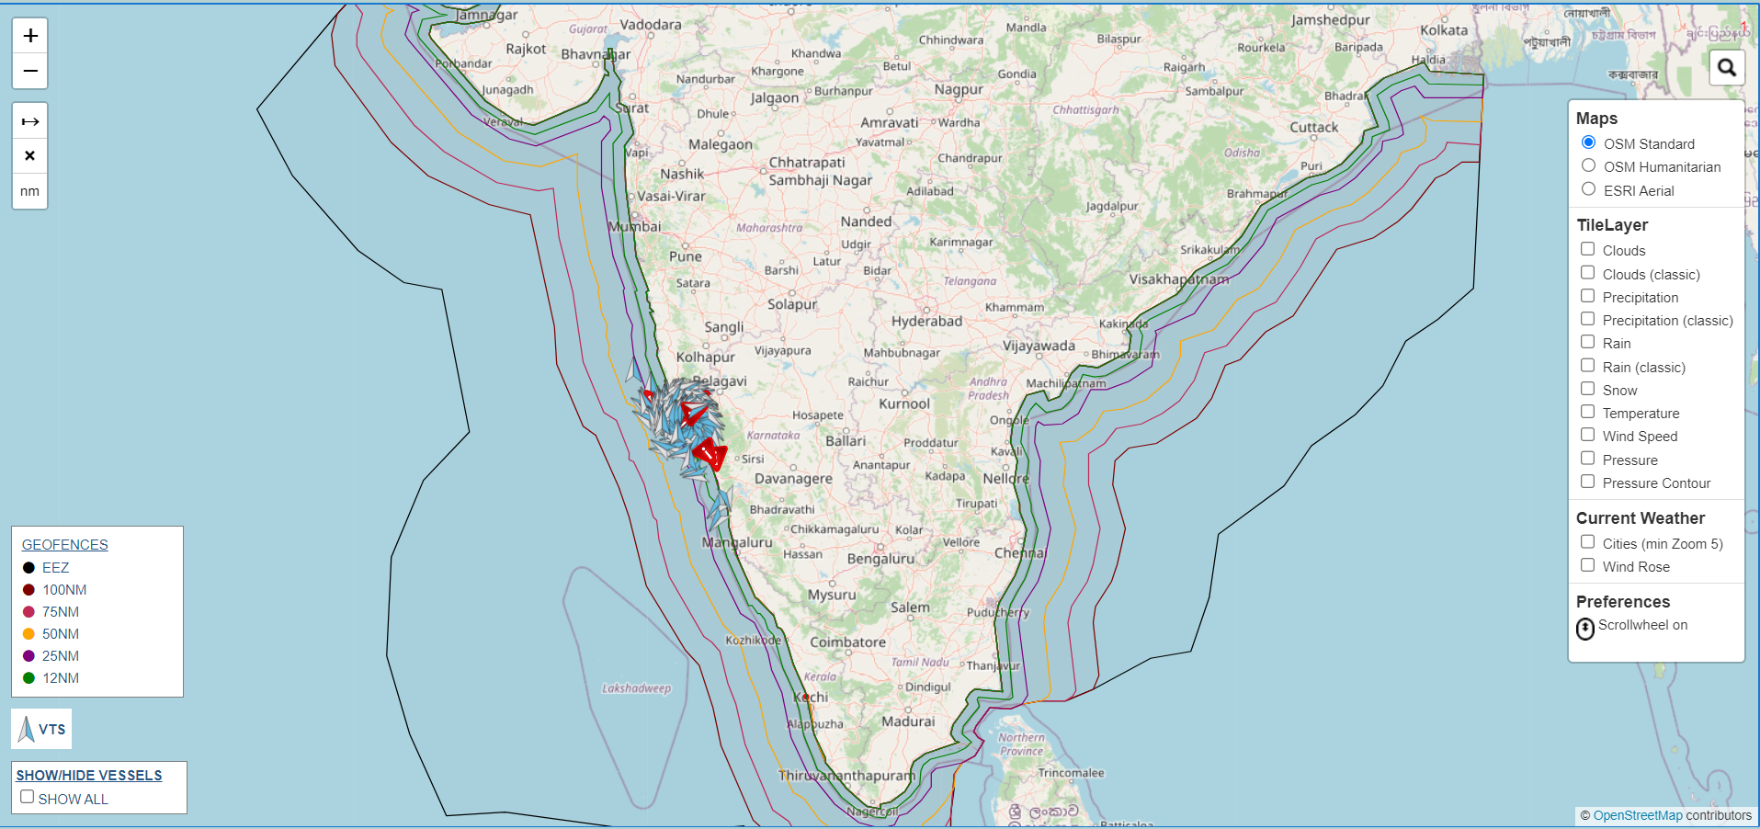Image resolution: width=1760 pixels, height=829 pixels.
Task: Expand the SHOW/HIDE VESSELS section
Action: pyautogui.click(x=89, y=776)
